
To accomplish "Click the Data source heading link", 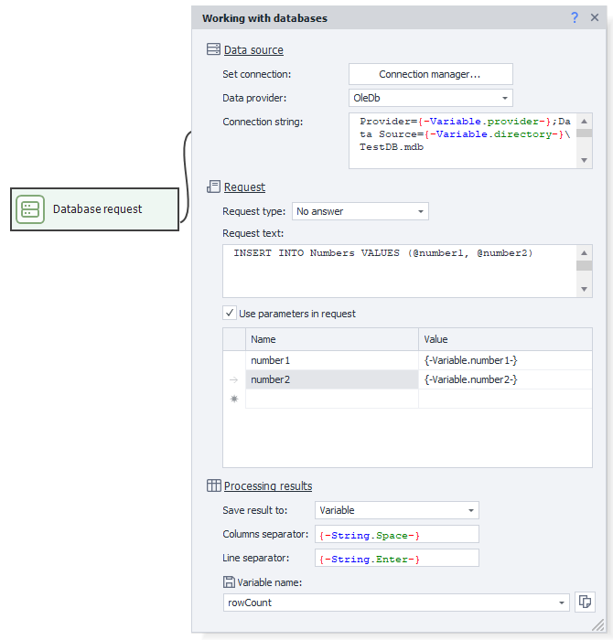I will [x=253, y=49].
